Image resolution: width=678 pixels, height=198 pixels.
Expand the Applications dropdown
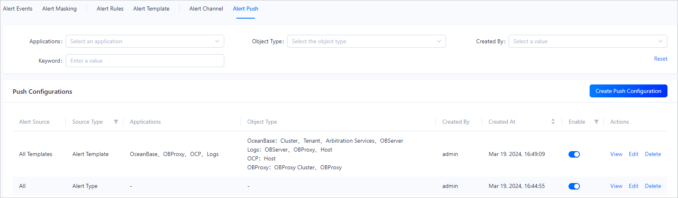click(145, 41)
